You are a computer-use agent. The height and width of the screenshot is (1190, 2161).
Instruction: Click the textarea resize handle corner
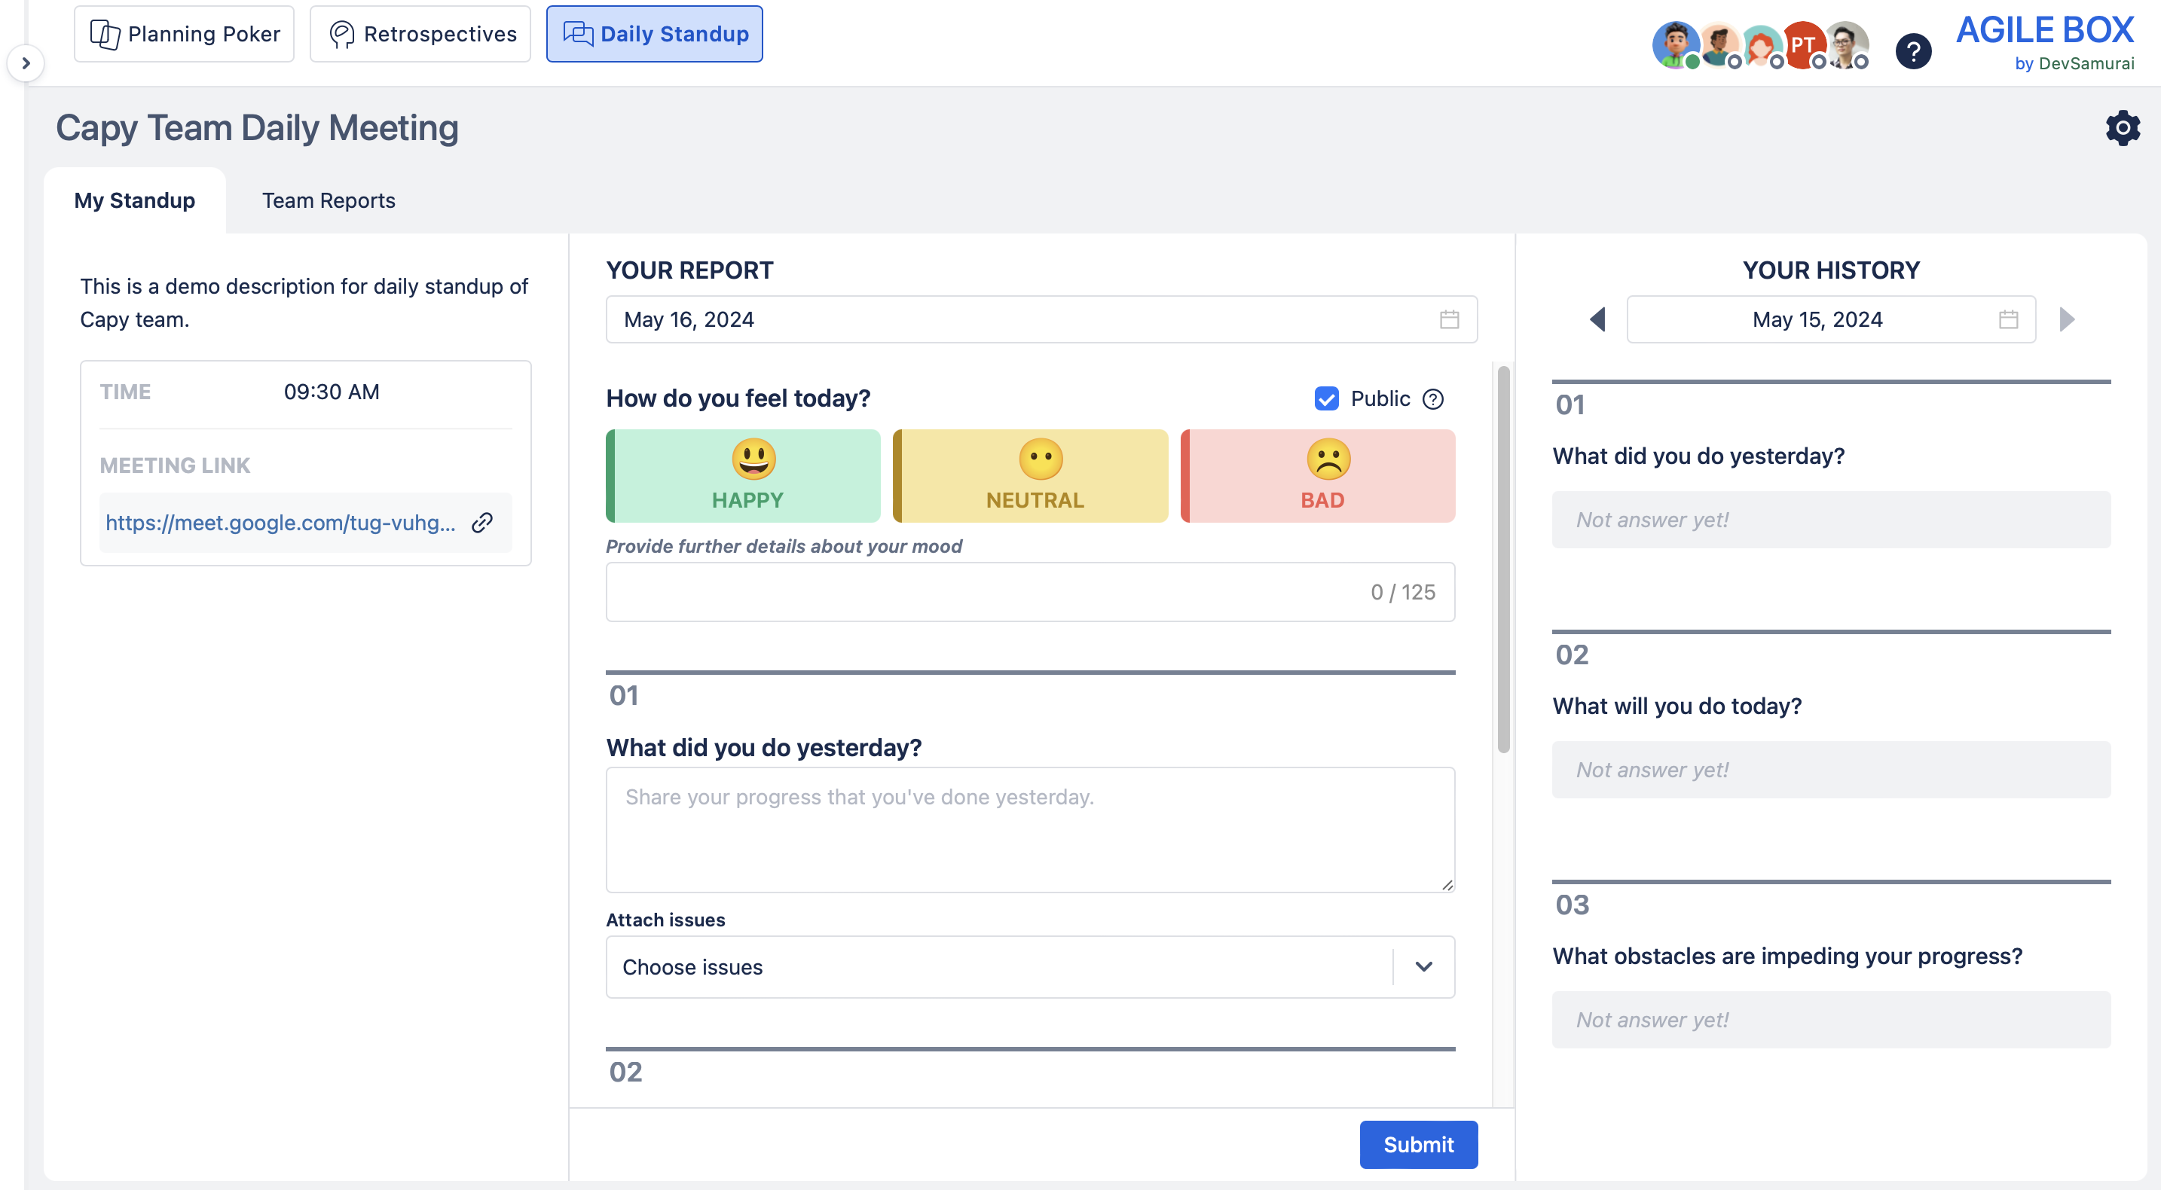click(x=1447, y=885)
